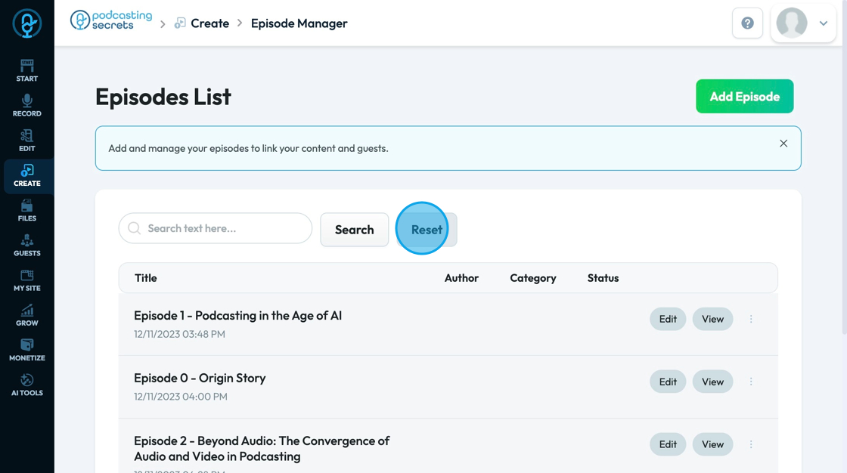This screenshot has width=847, height=473.
Task: Open more options for Episode 1
Action: coord(751,319)
